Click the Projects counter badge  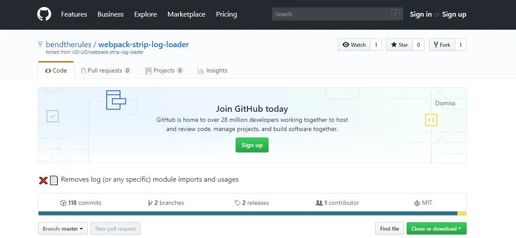[x=180, y=70]
